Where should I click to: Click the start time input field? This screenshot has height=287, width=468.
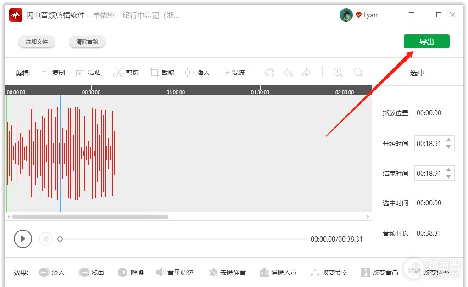click(434, 143)
